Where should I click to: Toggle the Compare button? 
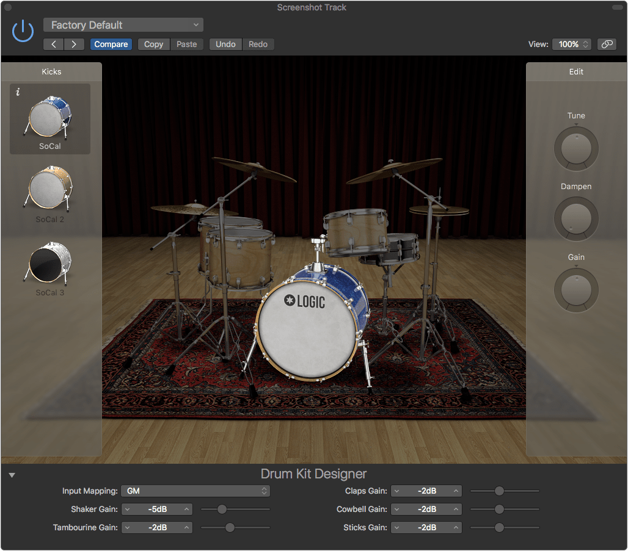111,44
